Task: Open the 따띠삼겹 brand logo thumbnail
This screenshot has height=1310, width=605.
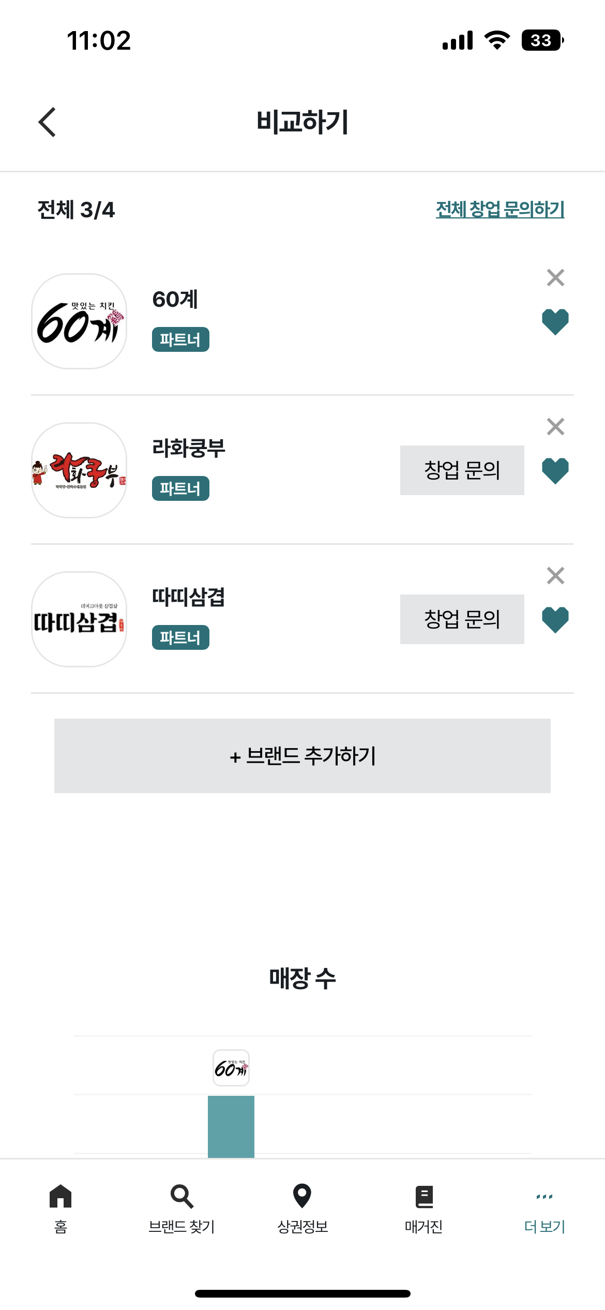Action: [79, 619]
